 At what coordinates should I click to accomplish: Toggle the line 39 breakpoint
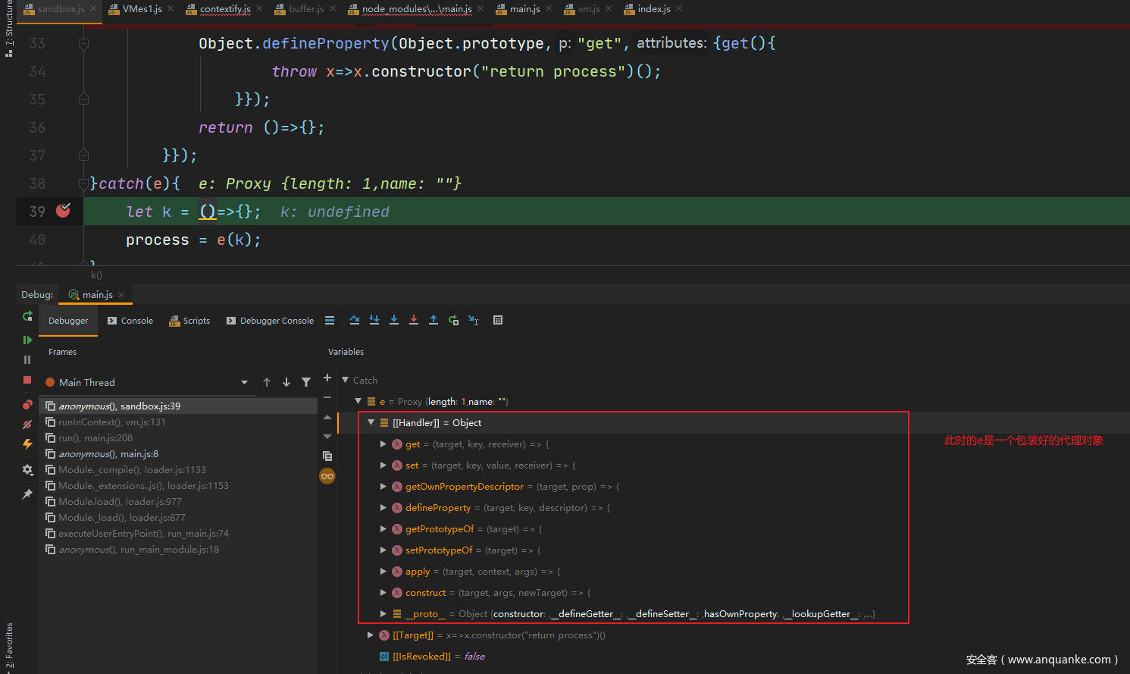click(64, 211)
